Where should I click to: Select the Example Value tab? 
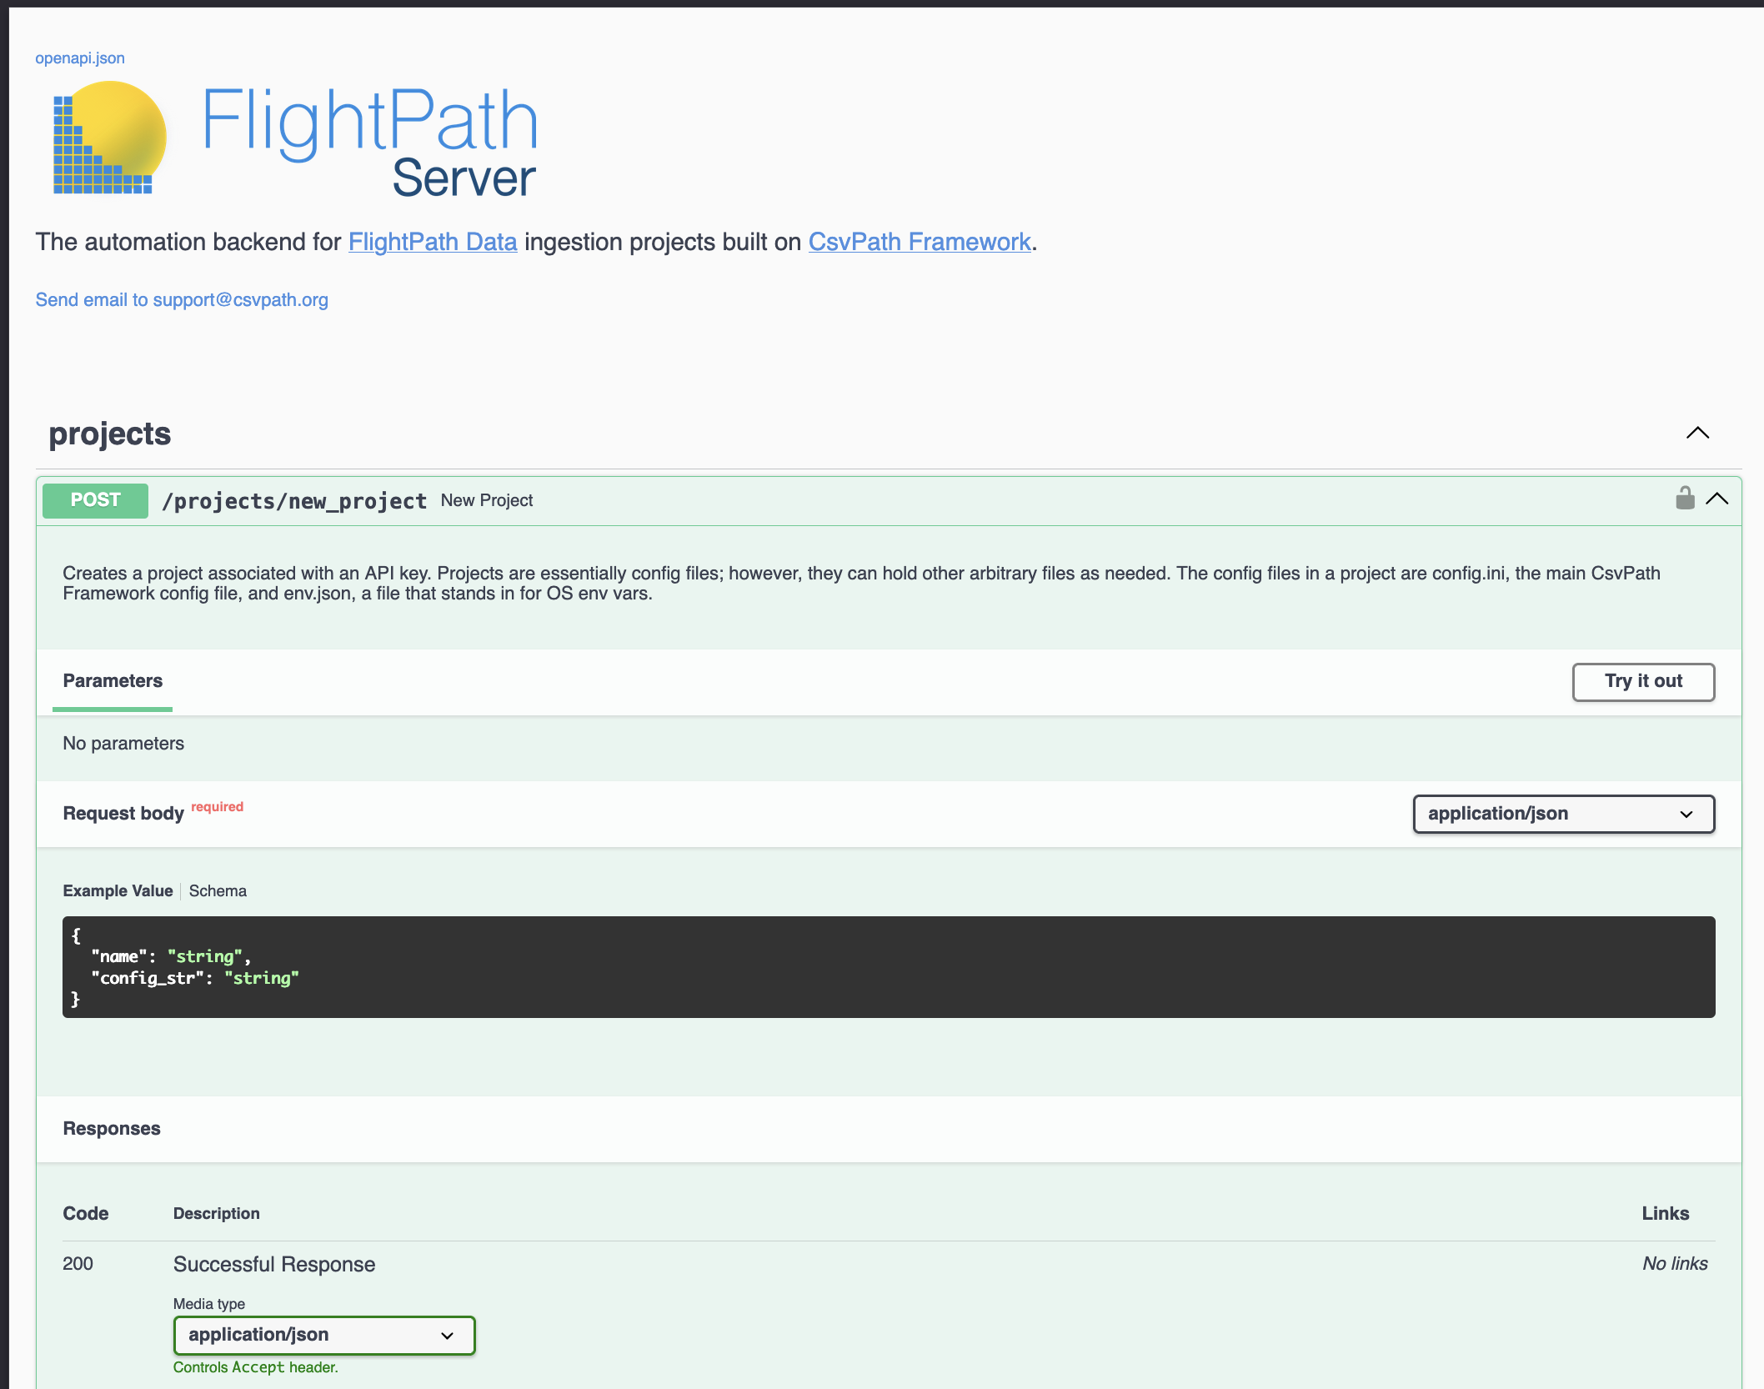pyautogui.click(x=118, y=890)
